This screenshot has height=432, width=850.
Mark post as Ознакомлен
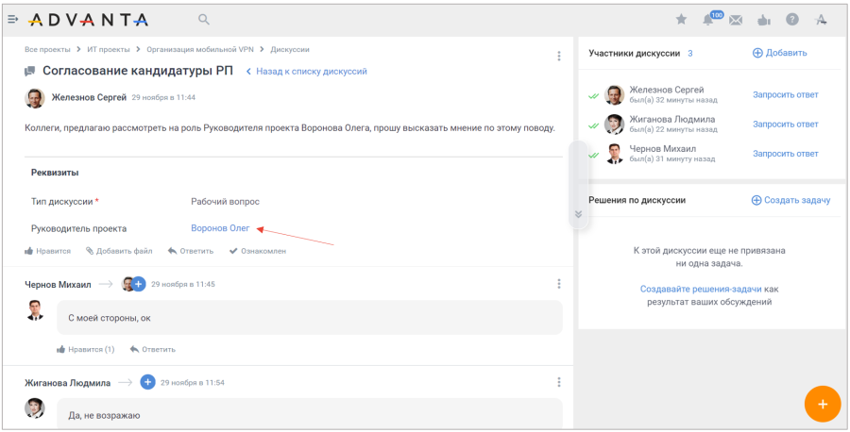[258, 251]
